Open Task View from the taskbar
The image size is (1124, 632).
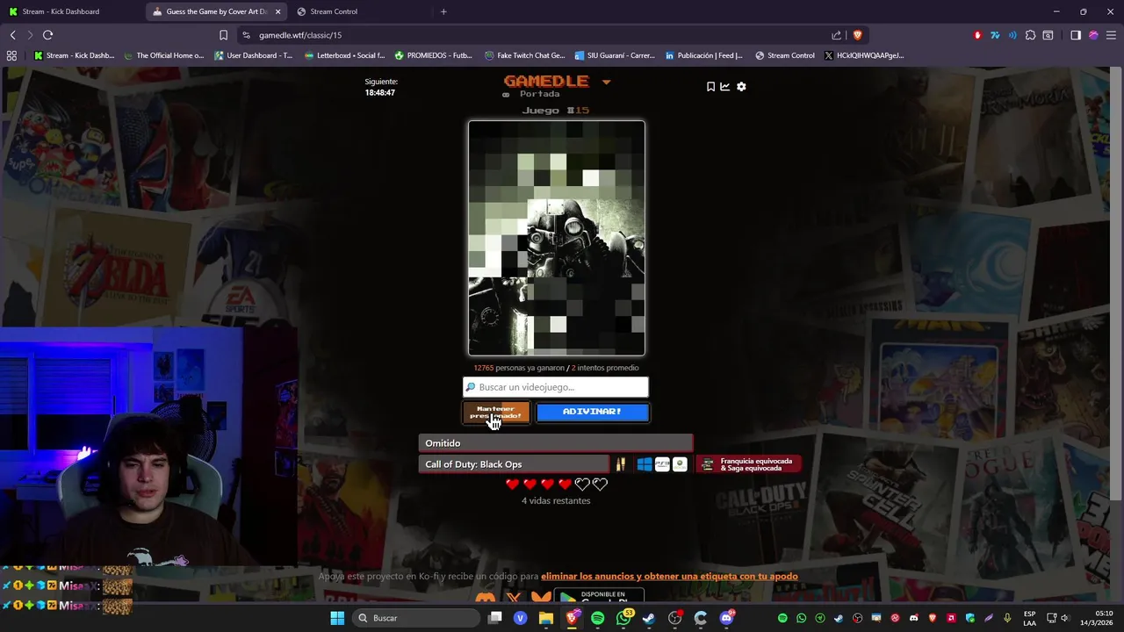click(494, 618)
